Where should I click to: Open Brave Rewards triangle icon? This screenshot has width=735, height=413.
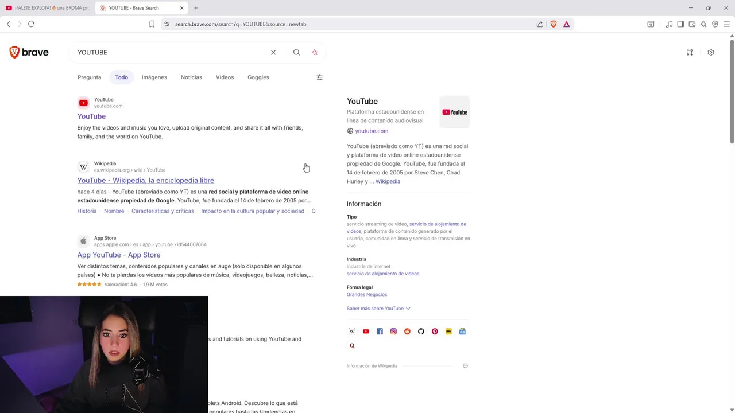tap(566, 24)
